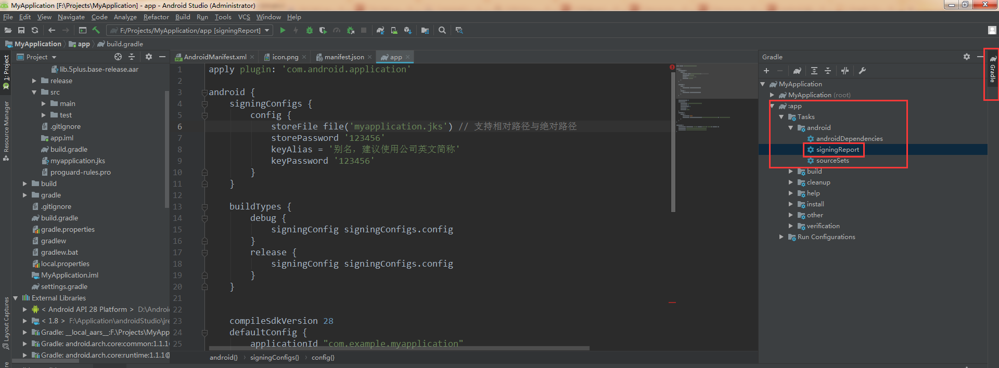
Task: Click the Debug bug icon
Action: click(310, 30)
